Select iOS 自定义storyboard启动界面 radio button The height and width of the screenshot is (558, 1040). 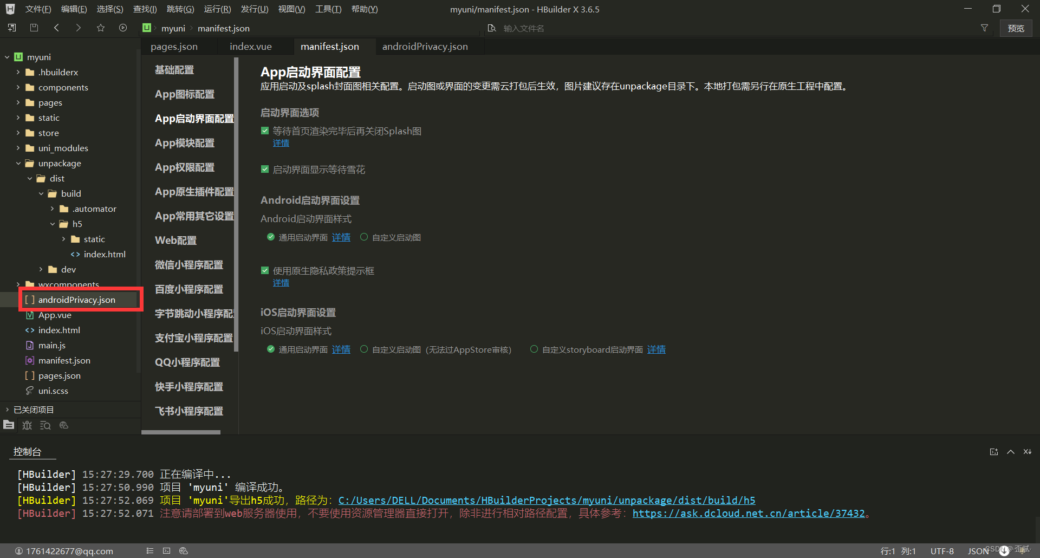point(534,349)
